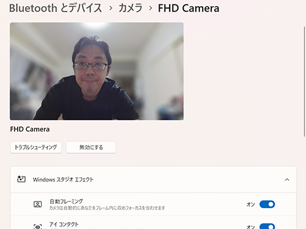The image size is (306, 229).
Task: Go back to Bluetooth とデバイス breadcrumb
Action: (56, 9)
